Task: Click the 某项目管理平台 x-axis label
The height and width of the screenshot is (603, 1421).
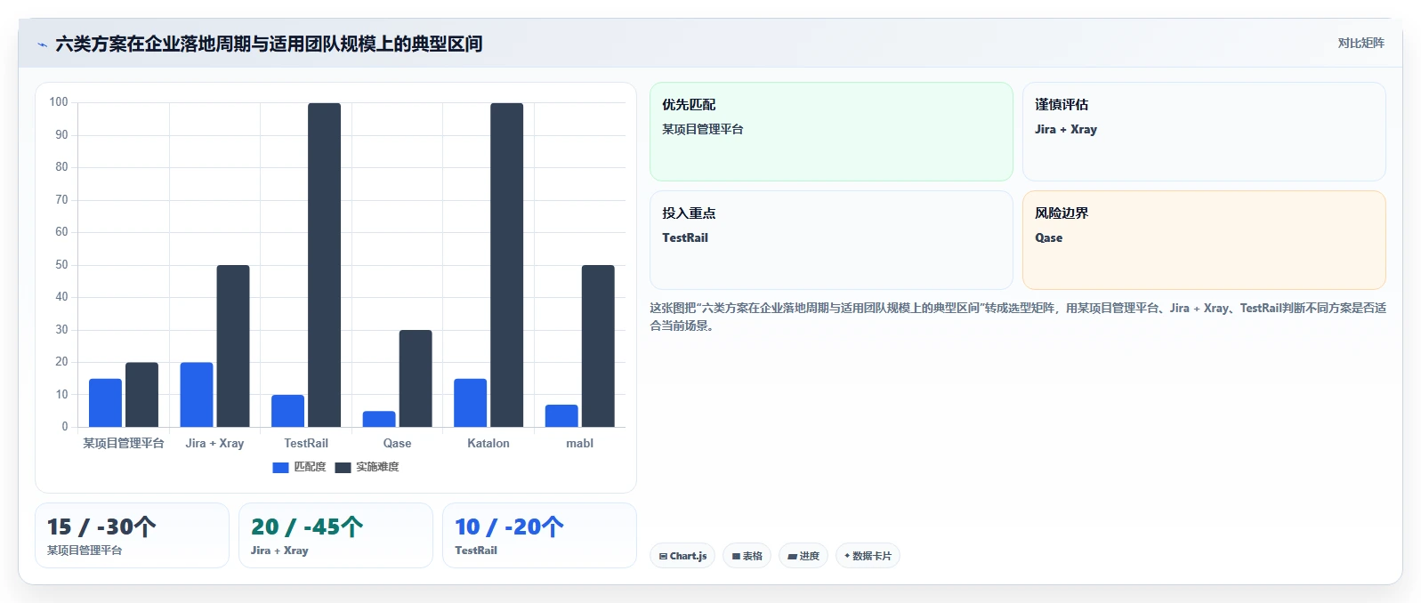Action: tap(124, 443)
